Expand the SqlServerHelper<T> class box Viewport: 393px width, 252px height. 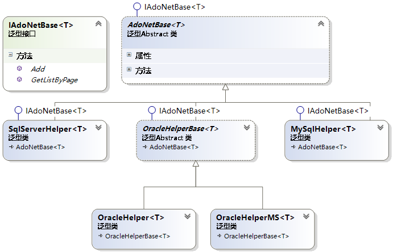coord(98,128)
